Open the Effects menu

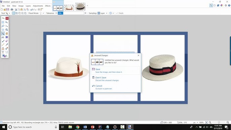coord(48,6)
